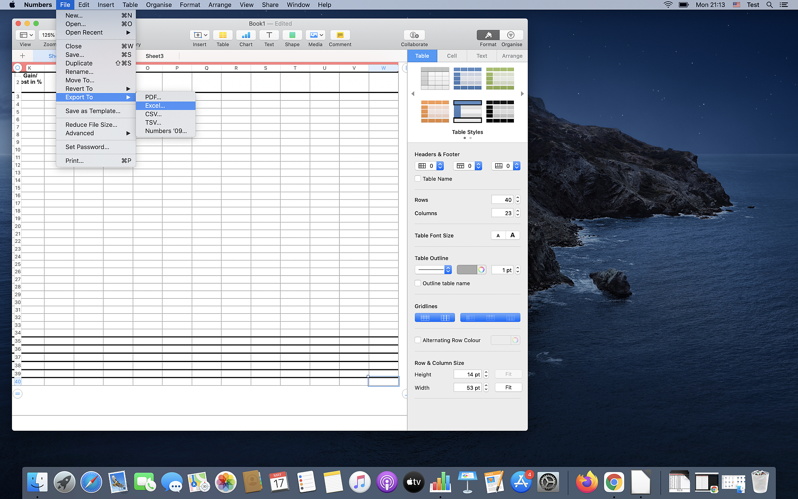Click the Table toolbar icon
The image size is (798, 499).
tap(223, 36)
